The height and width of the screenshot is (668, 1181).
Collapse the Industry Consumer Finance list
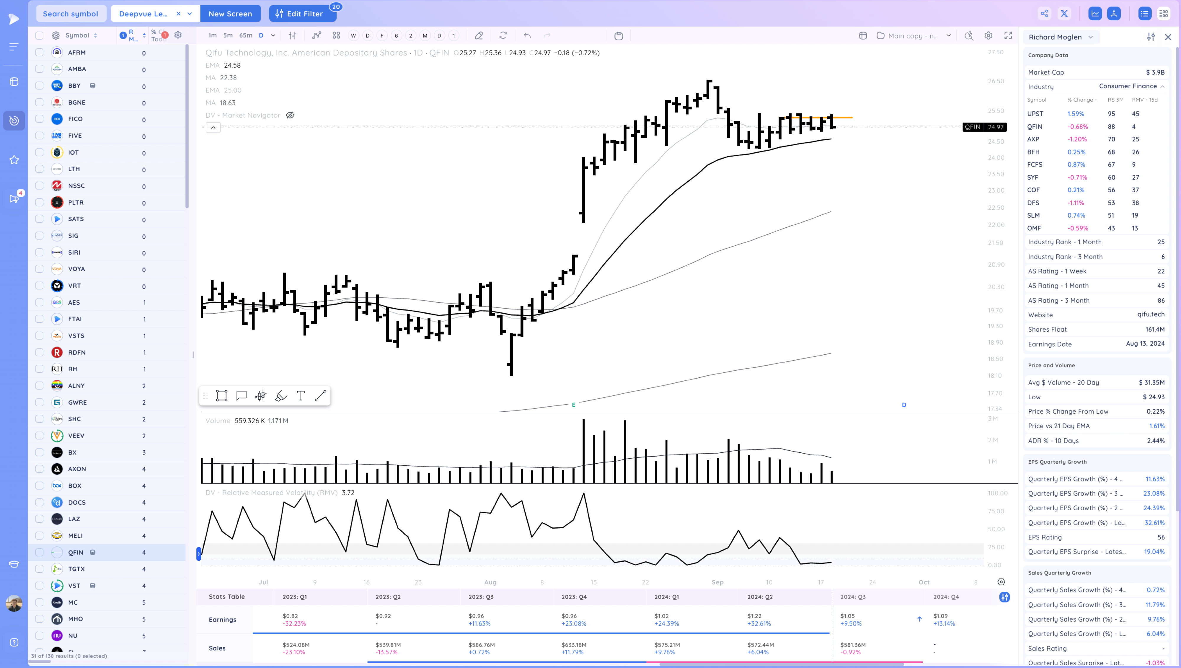[x=1162, y=86]
